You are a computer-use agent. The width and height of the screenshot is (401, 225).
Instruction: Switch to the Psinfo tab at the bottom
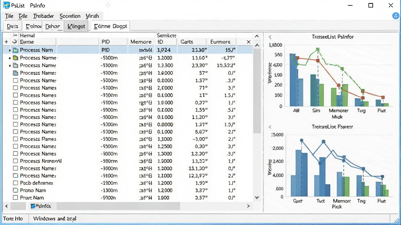[x=41, y=206]
